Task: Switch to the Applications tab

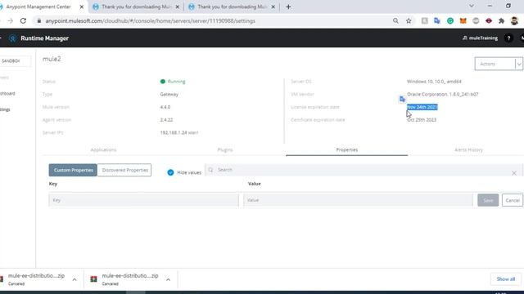Action: [x=104, y=149]
